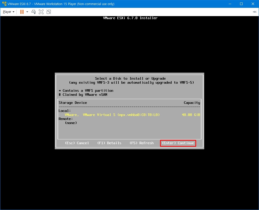Click (Esc) Cancel option
This screenshot has height=210, width=259.
coord(77,143)
